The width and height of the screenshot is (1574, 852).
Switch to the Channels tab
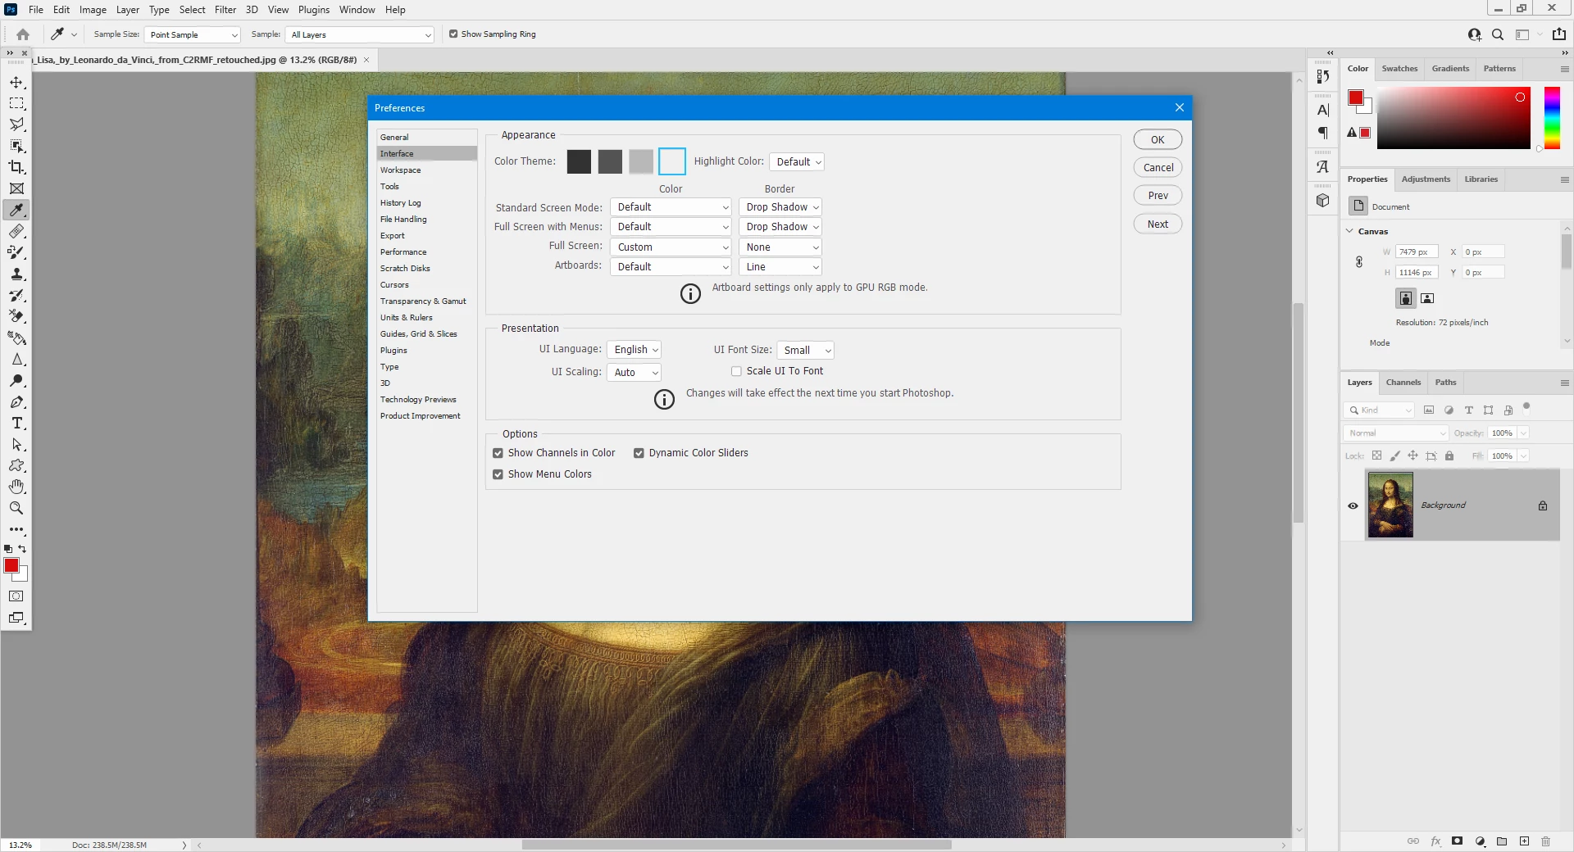pos(1403,383)
